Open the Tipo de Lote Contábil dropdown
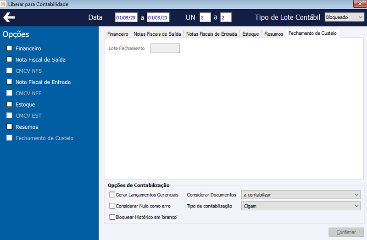 tap(345, 17)
